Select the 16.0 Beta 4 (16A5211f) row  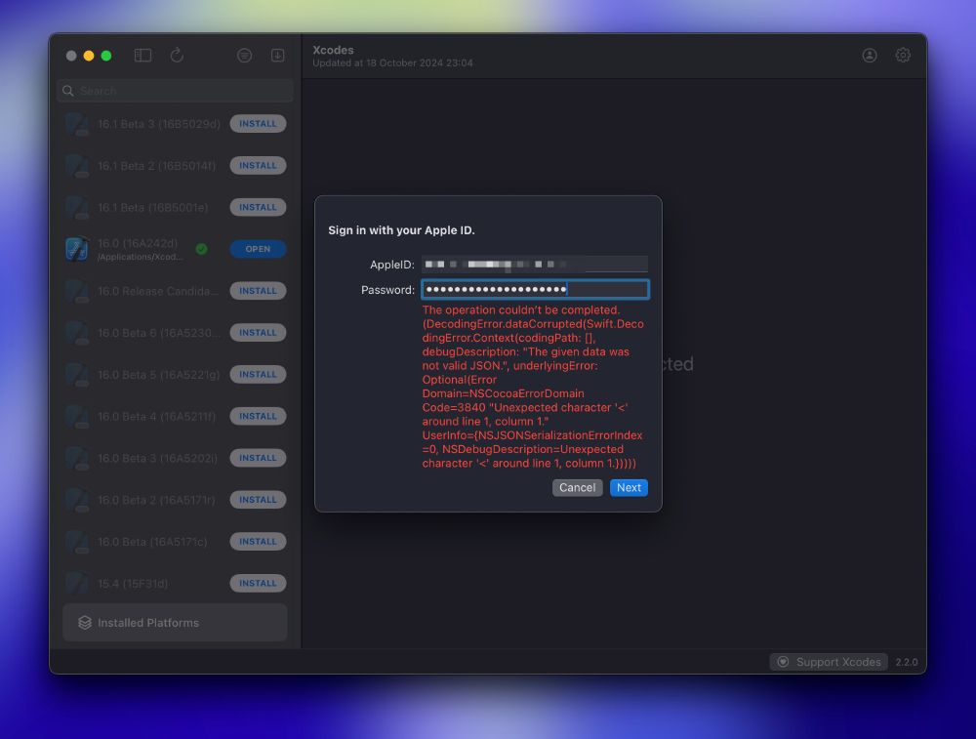175,416
